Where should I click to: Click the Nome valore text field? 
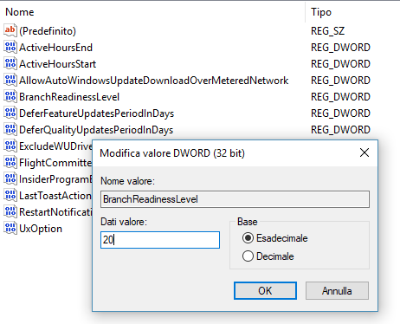(235, 199)
